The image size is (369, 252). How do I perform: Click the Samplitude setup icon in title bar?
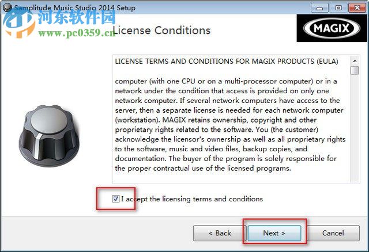tap(7, 7)
